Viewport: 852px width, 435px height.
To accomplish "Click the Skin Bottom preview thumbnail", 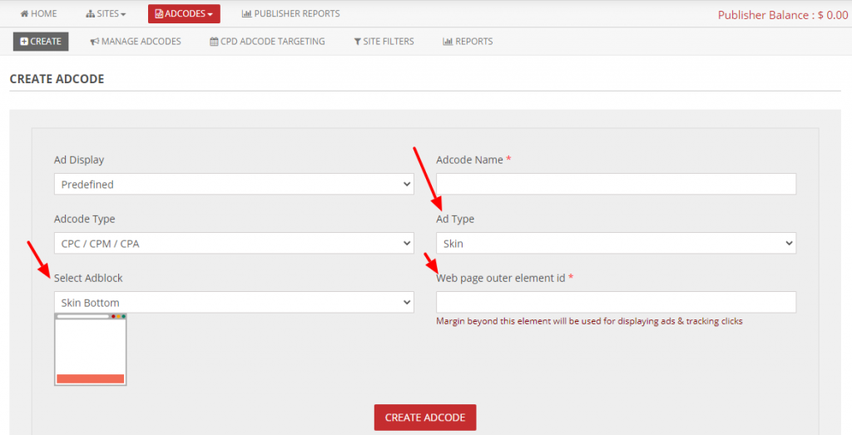I will pyautogui.click(x=90, y=349).
